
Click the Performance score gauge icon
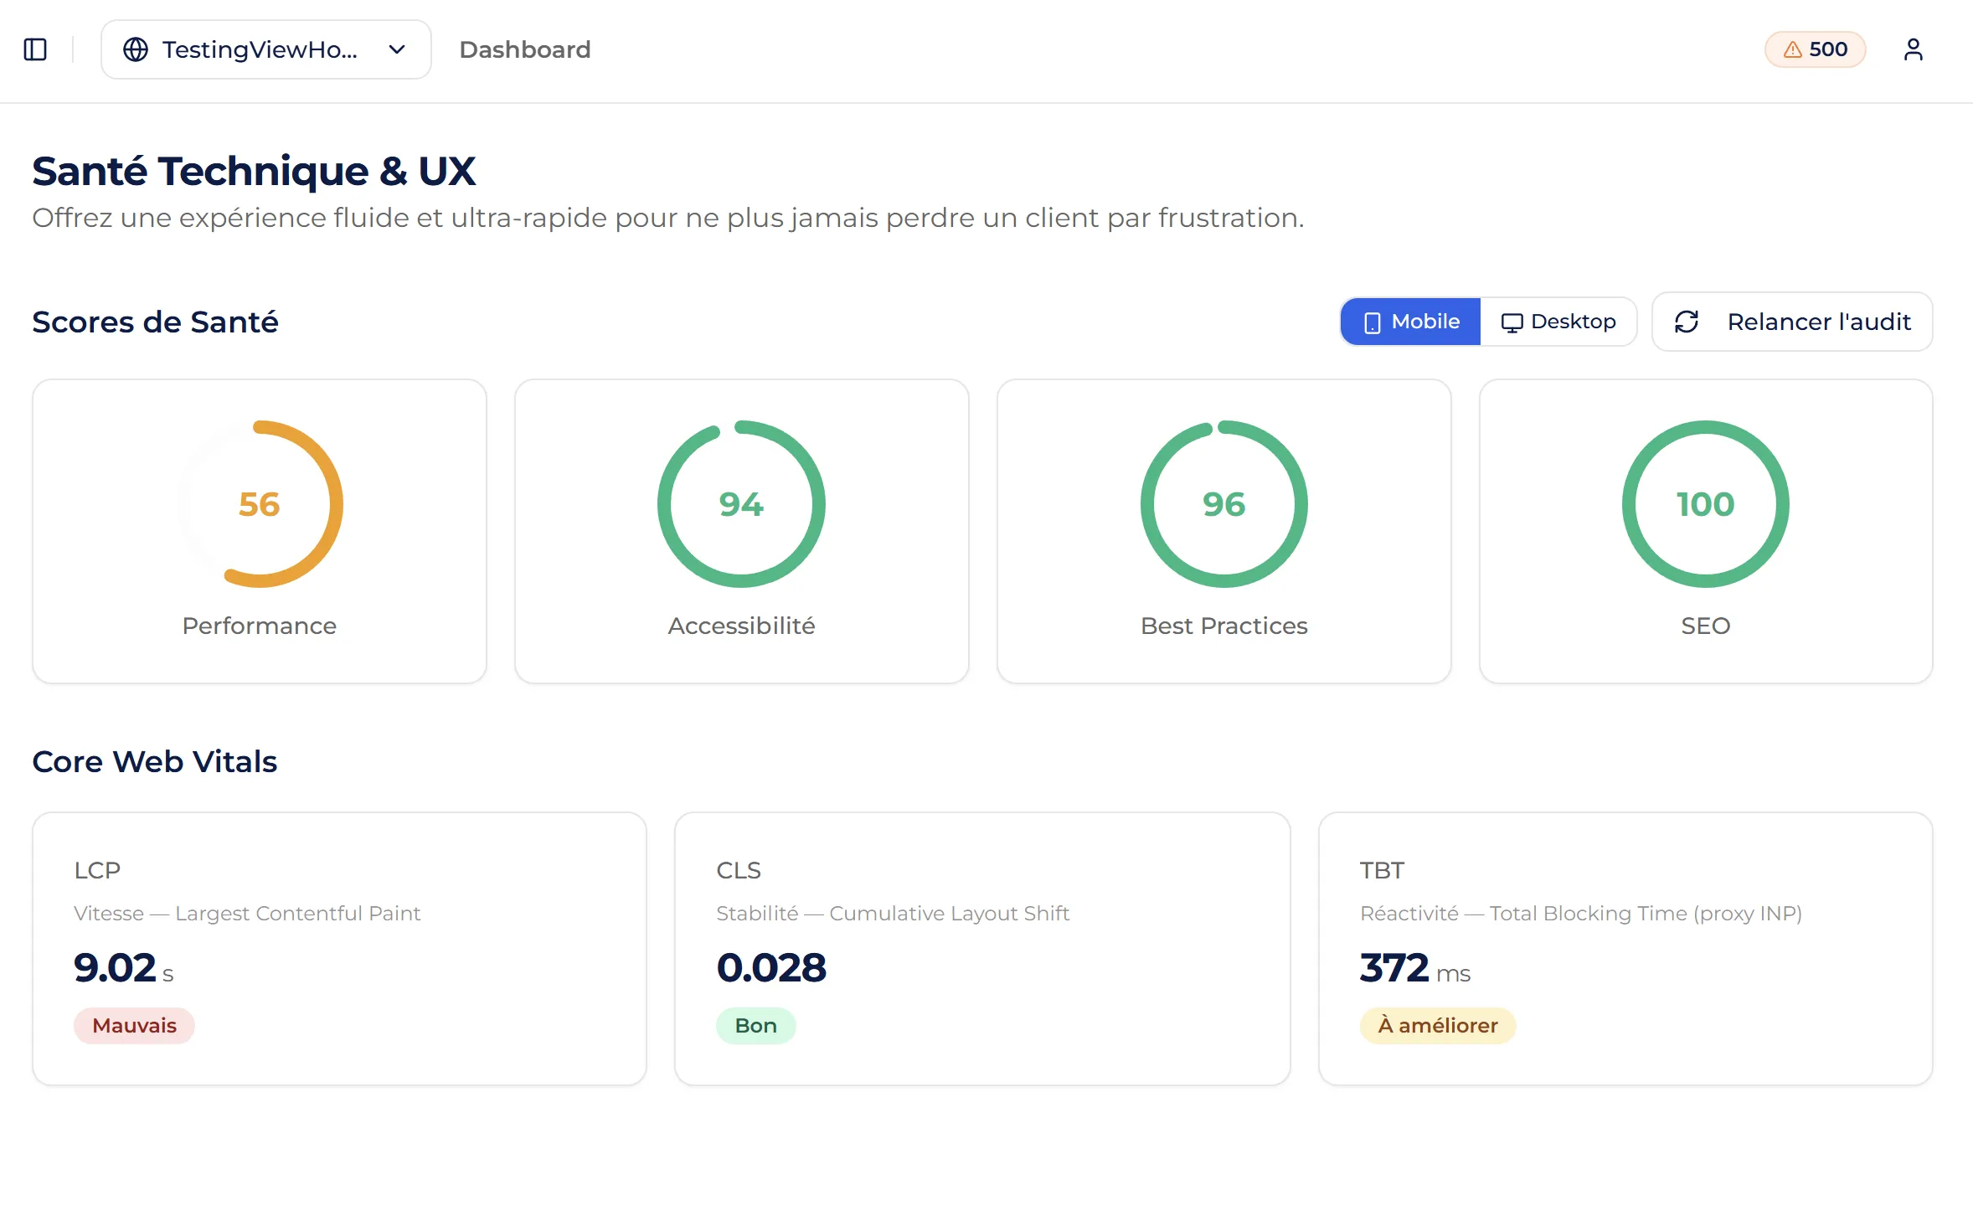click(260, 503)
